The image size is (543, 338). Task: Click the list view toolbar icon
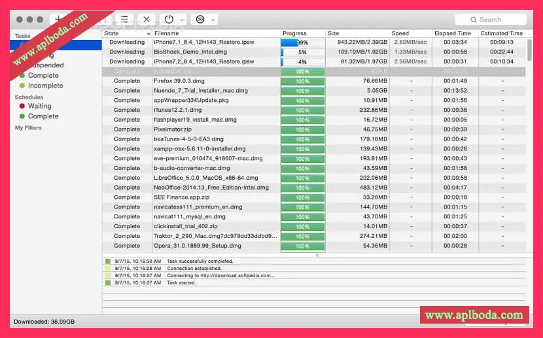pos(124,20)
